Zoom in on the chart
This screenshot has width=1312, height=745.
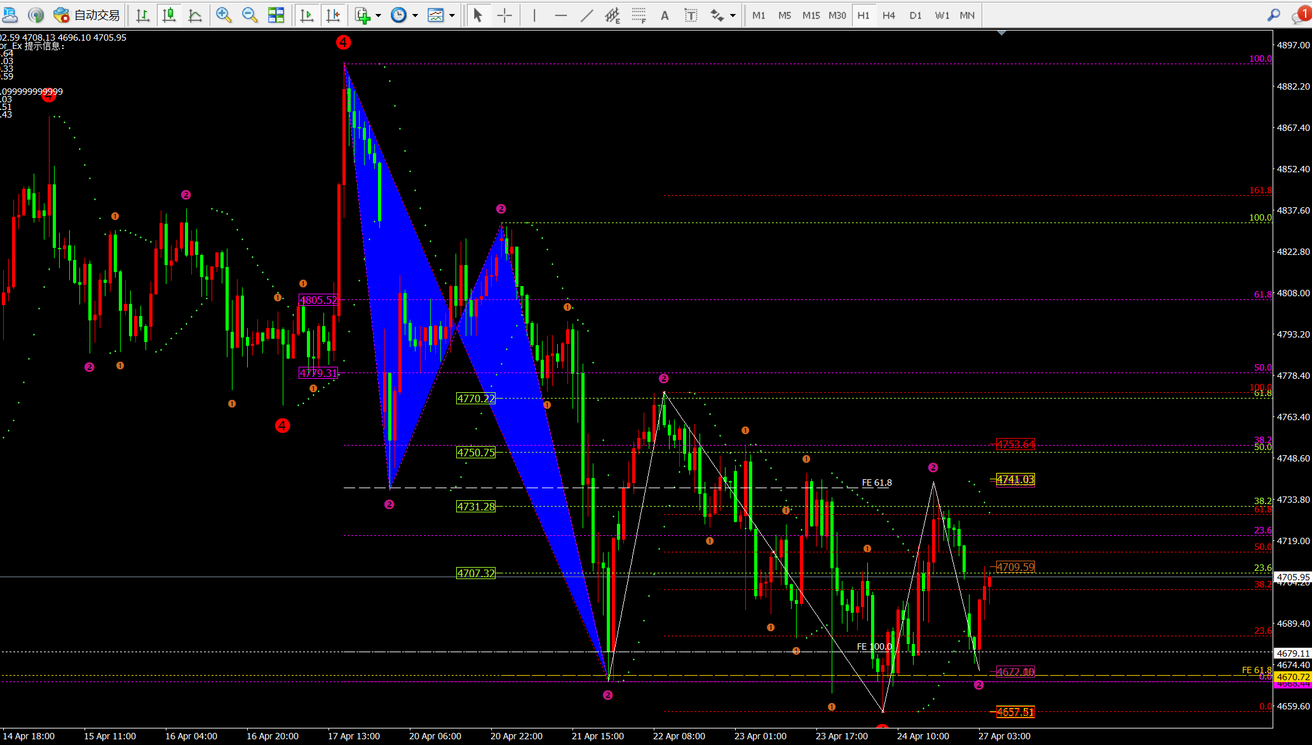pyautogui.click(x=223, y=15)
